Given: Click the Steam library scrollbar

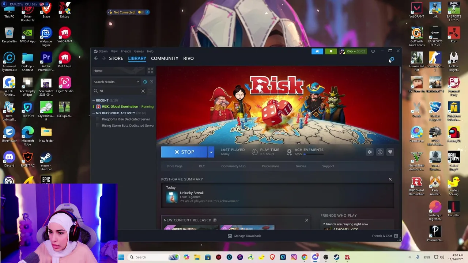Looking at the screenshot, I should (400, 80).
